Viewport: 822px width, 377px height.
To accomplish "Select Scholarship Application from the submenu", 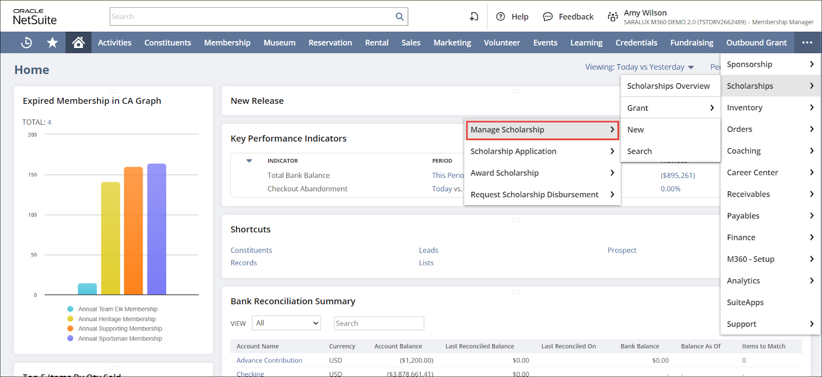I will click(x=513, y=151).
